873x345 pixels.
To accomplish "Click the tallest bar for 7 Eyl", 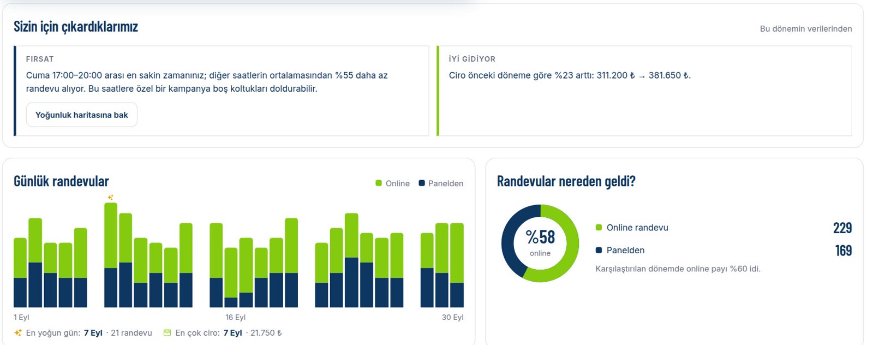I will point(111,255).
